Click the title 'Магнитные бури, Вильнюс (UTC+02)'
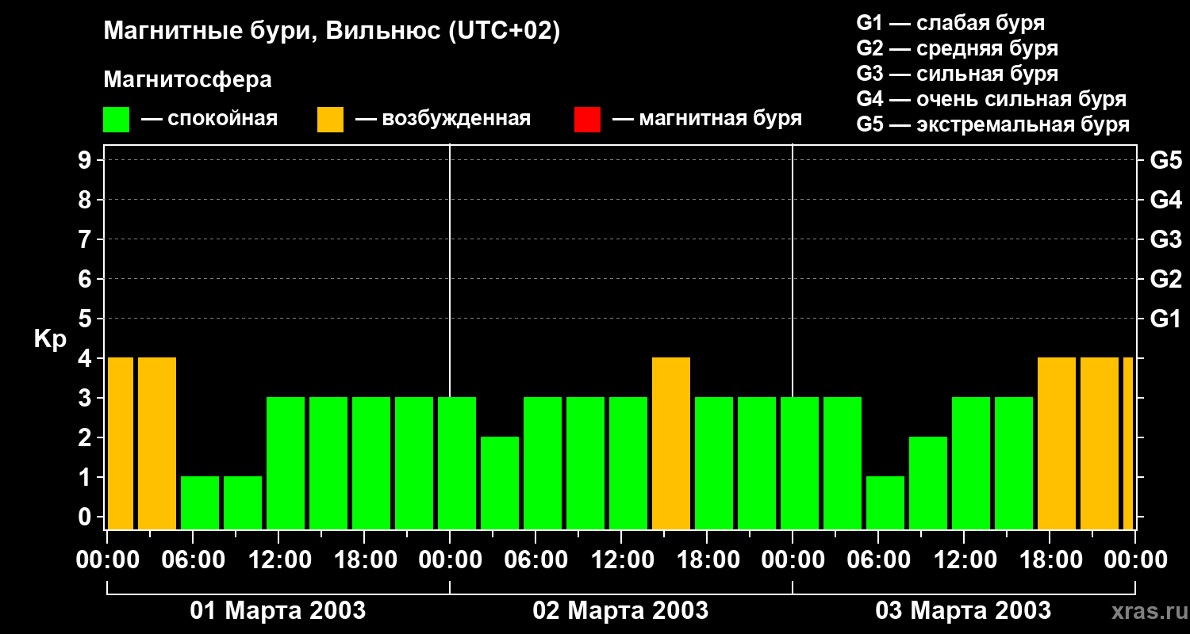This screenshot has width=1190, height=634. click(332, 32)
